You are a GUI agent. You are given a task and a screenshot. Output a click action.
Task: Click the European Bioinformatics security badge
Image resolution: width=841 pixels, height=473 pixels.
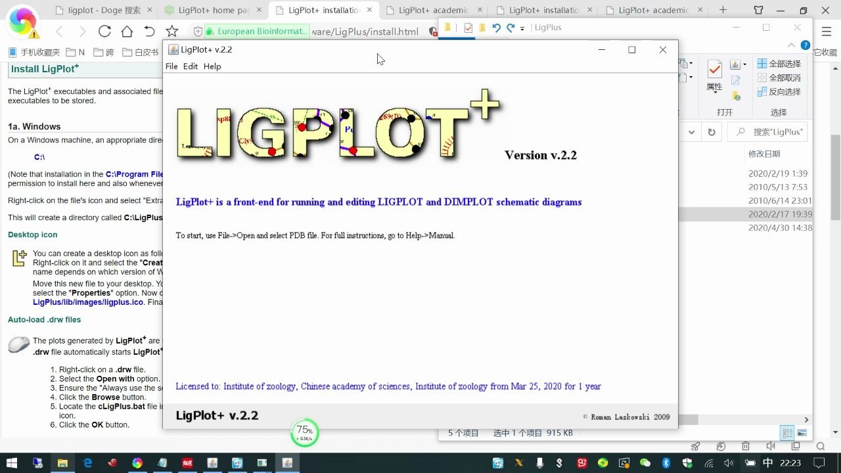click(x=256, y=32)
